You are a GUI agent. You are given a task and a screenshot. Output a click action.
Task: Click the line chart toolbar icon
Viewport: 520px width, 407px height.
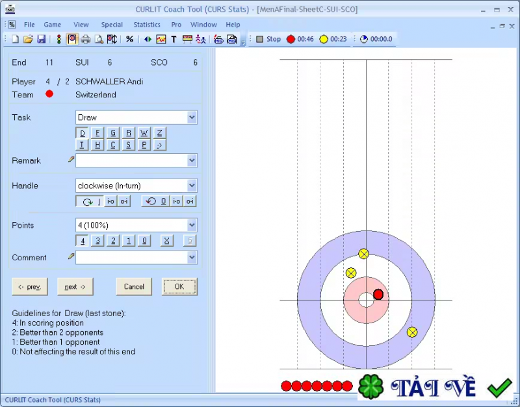tap(161, 39)
